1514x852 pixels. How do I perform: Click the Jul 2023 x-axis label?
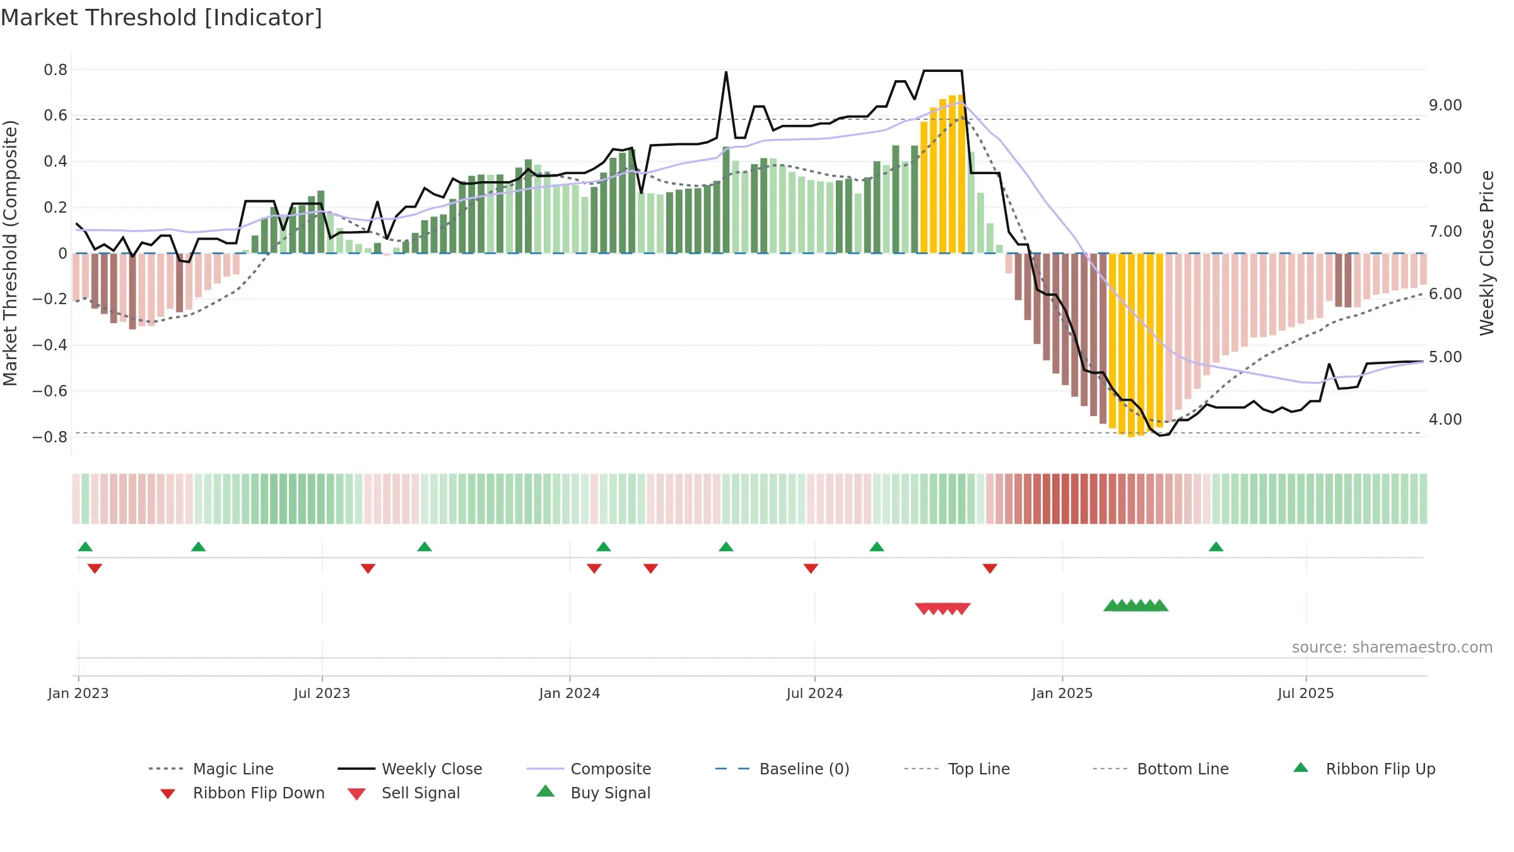click(x=322, y=693)
